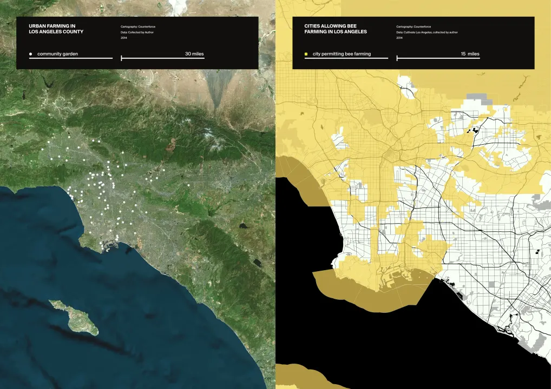Viewport: 551px width, 389px height.
Task: Click the scale bar beneath '15 miles'
Action: click(x=438, y=58)
